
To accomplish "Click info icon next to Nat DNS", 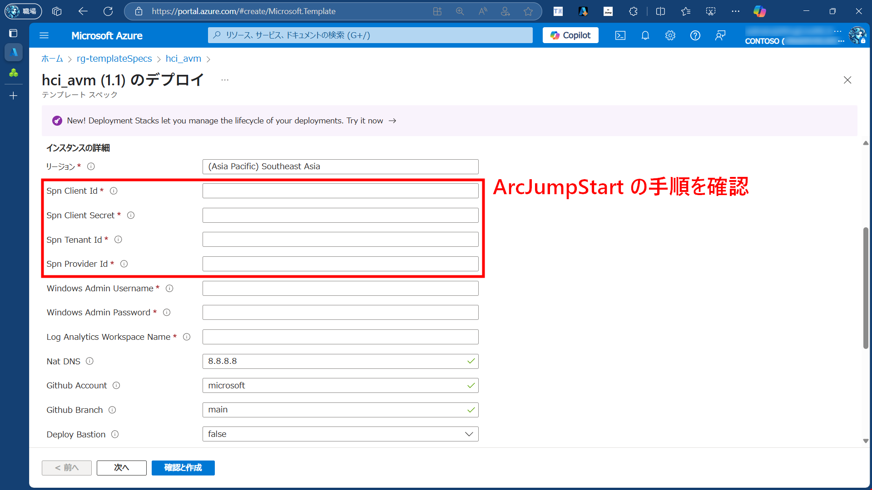I will [89, 361].
